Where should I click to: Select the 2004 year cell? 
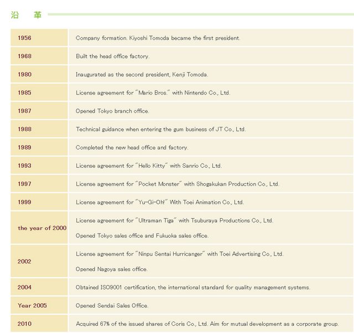[x=39, y=287]
